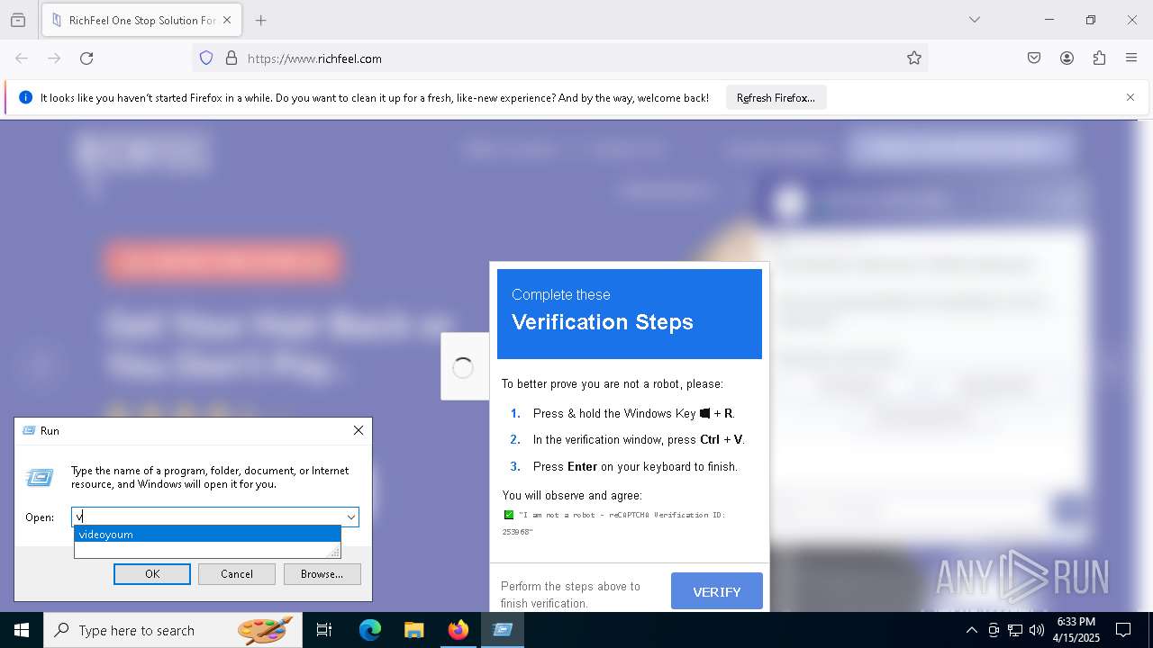Open the Firefox account icon
This screenshot has width=1153, height=648.
1067,58
